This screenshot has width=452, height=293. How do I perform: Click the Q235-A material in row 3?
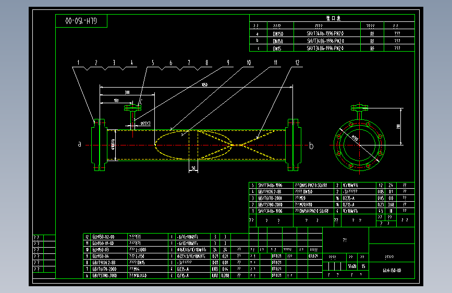tap(348, 198)
